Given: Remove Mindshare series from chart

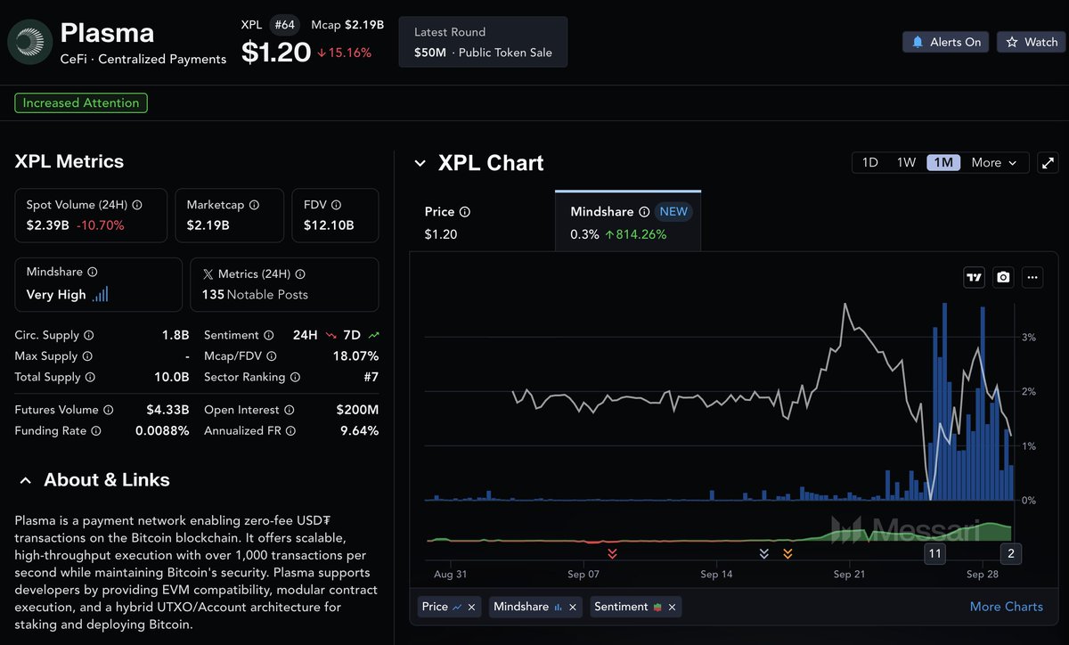Looking at the screenshot, I should click(573, 607).
